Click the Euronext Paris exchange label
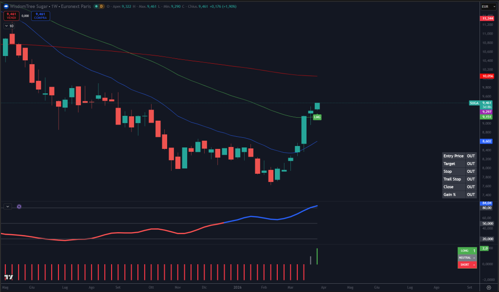The image size is (499, 292). 76,6
